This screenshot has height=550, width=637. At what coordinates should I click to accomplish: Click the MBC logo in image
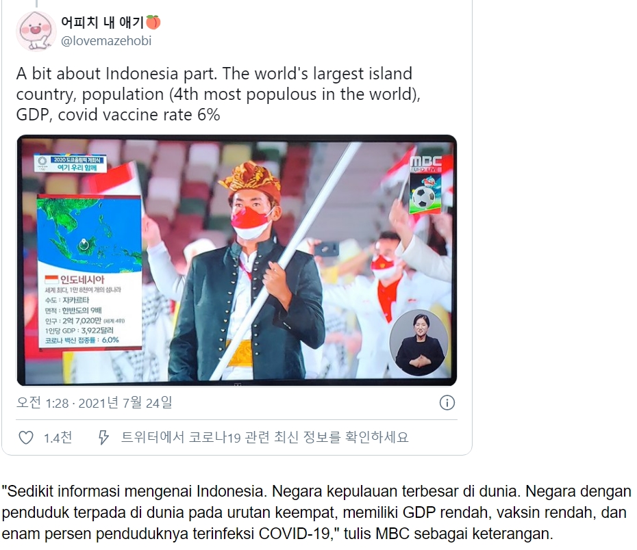pos(425,164)
